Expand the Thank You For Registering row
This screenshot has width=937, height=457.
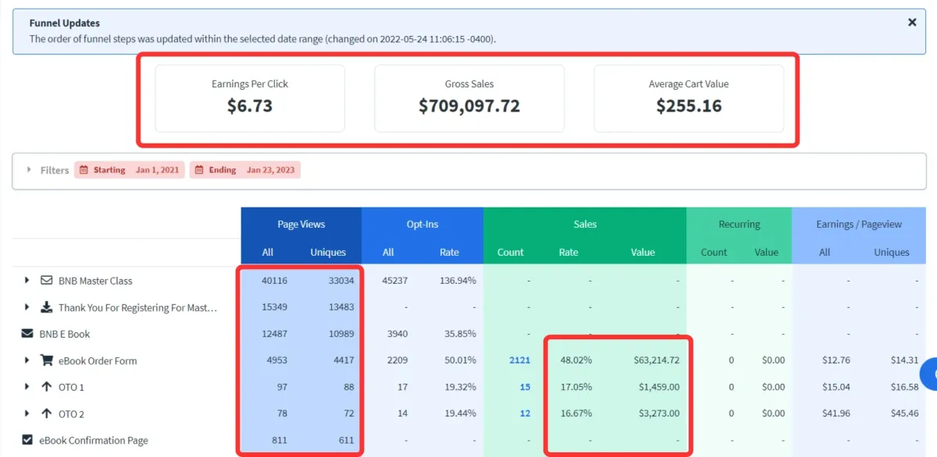click(x=27, y=307)
